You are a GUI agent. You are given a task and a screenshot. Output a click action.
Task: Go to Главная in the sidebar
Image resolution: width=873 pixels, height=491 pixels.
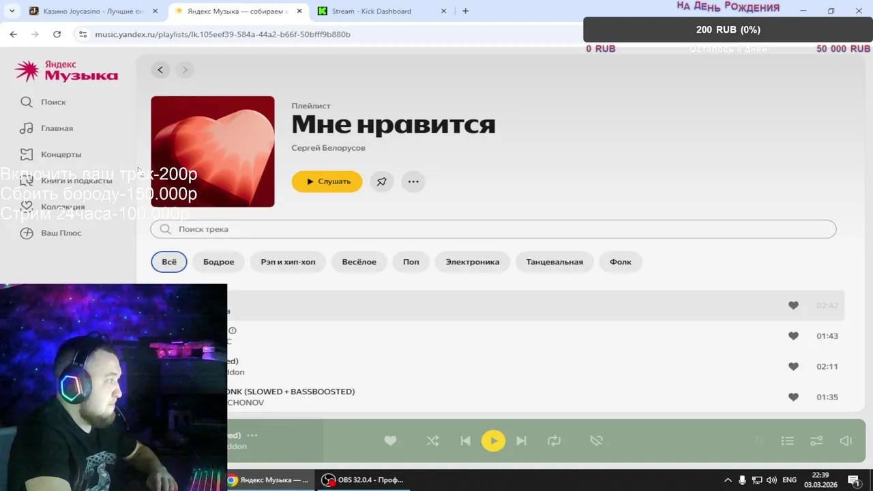point(47,128)
